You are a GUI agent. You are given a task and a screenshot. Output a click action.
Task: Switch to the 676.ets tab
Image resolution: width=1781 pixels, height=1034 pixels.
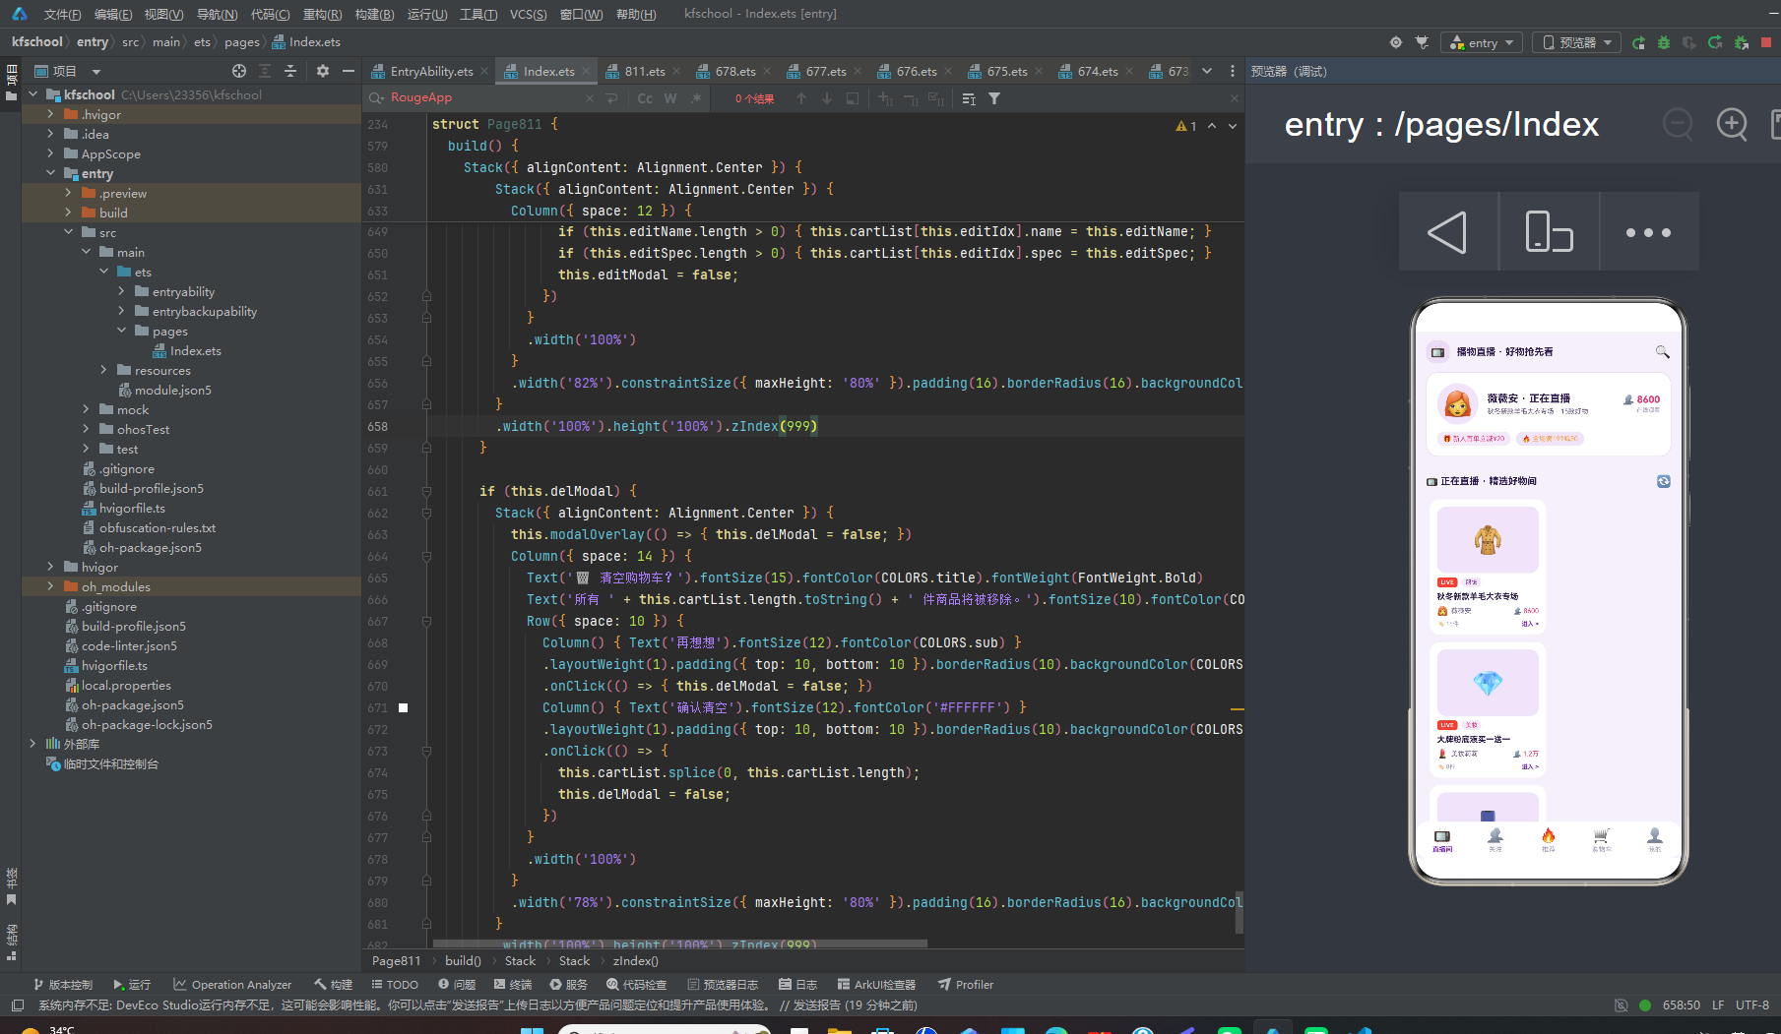tap(917, 71)
